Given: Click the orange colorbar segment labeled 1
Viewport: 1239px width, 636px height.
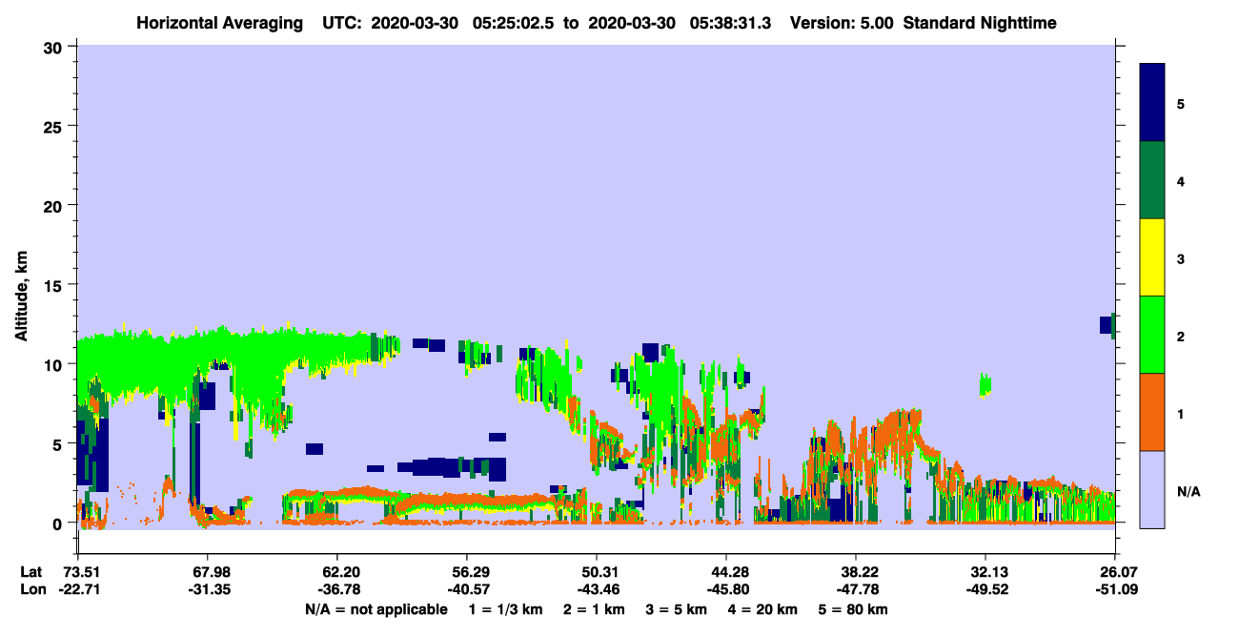Looking at the screenshot, I should tap(1152, 412).
